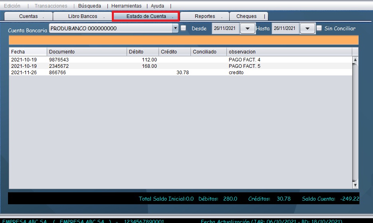Toggle the checkbox before Desde
Screen dimensions: 373x223
pos(183,28)
